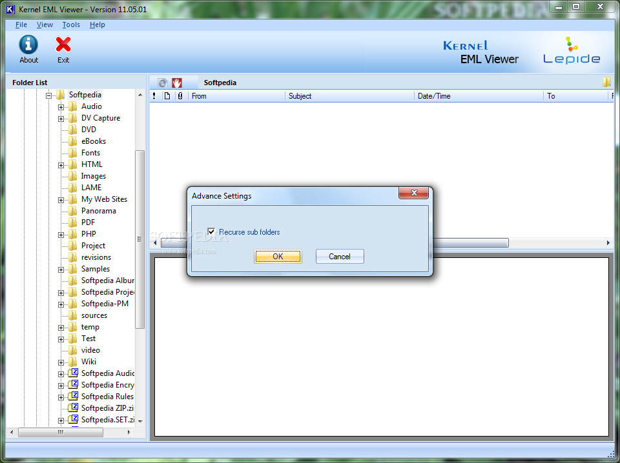
Task: Expand the HTML folder node
Action: click(61, 165)
